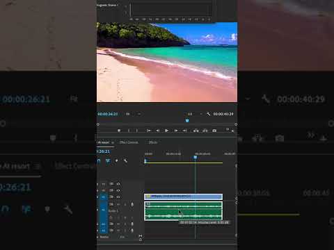Toggle sync lock on track A3

(x=111, y=231)
